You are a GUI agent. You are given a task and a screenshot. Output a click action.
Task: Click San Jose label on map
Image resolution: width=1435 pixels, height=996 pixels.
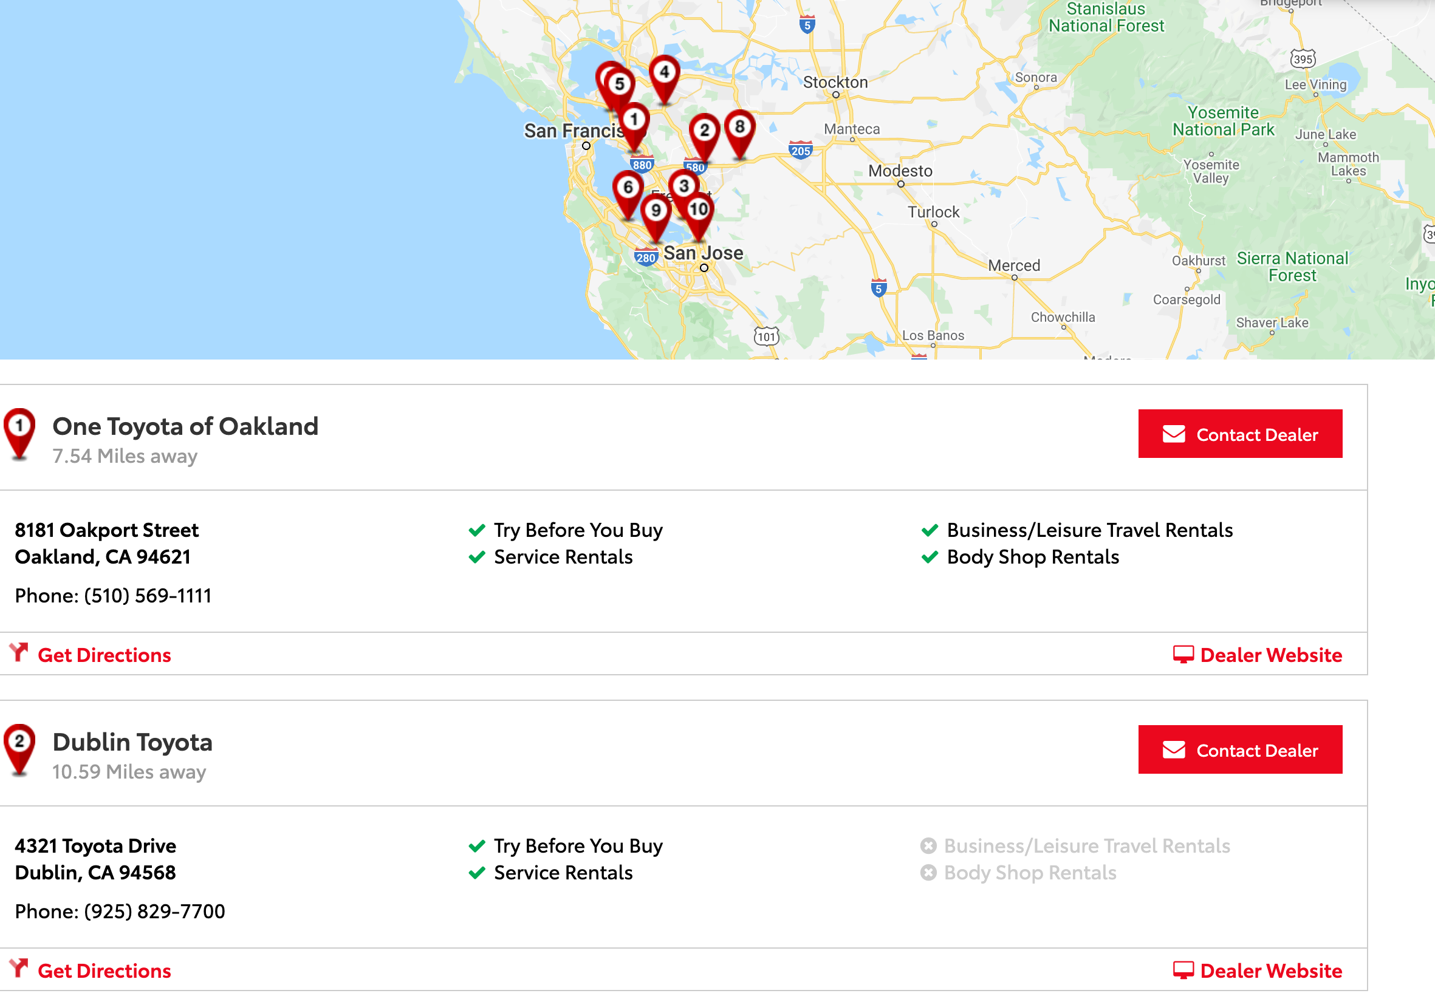click(x=703, y=253)
